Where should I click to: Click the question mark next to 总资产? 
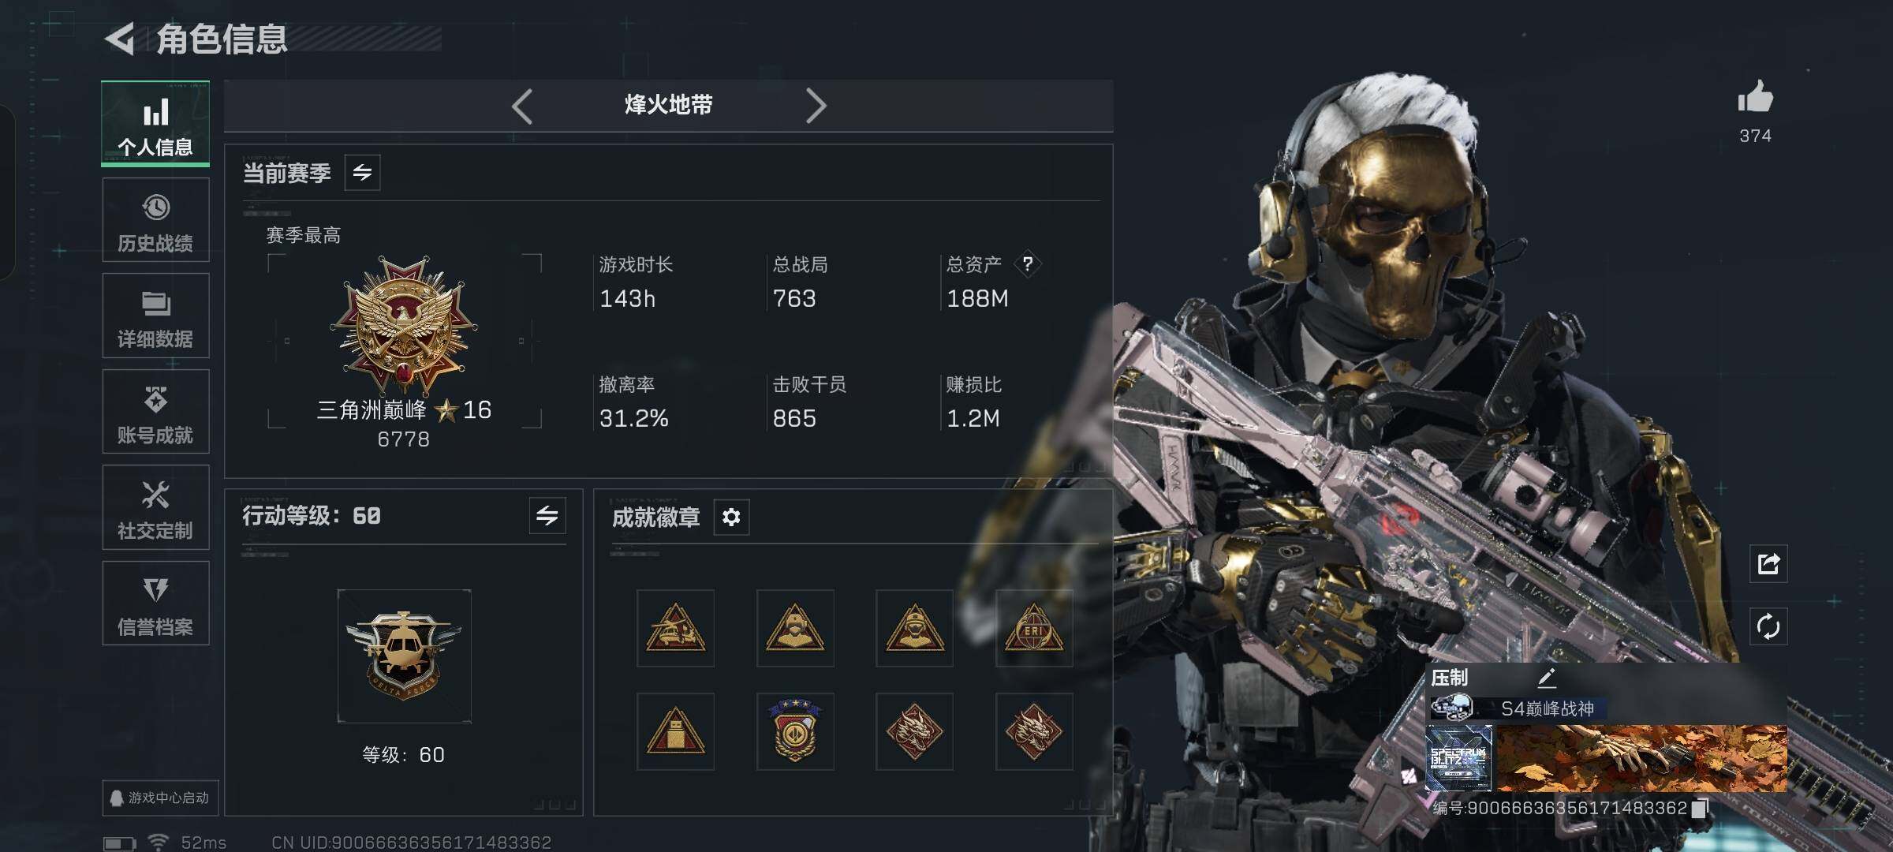tap(1027, 263)
